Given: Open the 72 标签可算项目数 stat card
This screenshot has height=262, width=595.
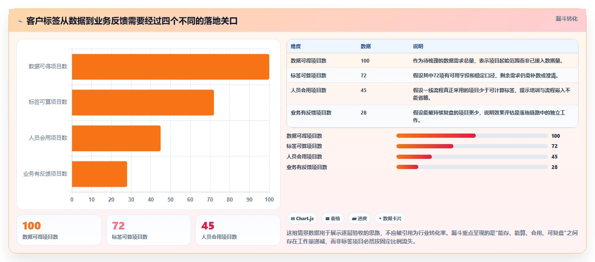Looking at the screenshot, I should click(x=148, y=230).
